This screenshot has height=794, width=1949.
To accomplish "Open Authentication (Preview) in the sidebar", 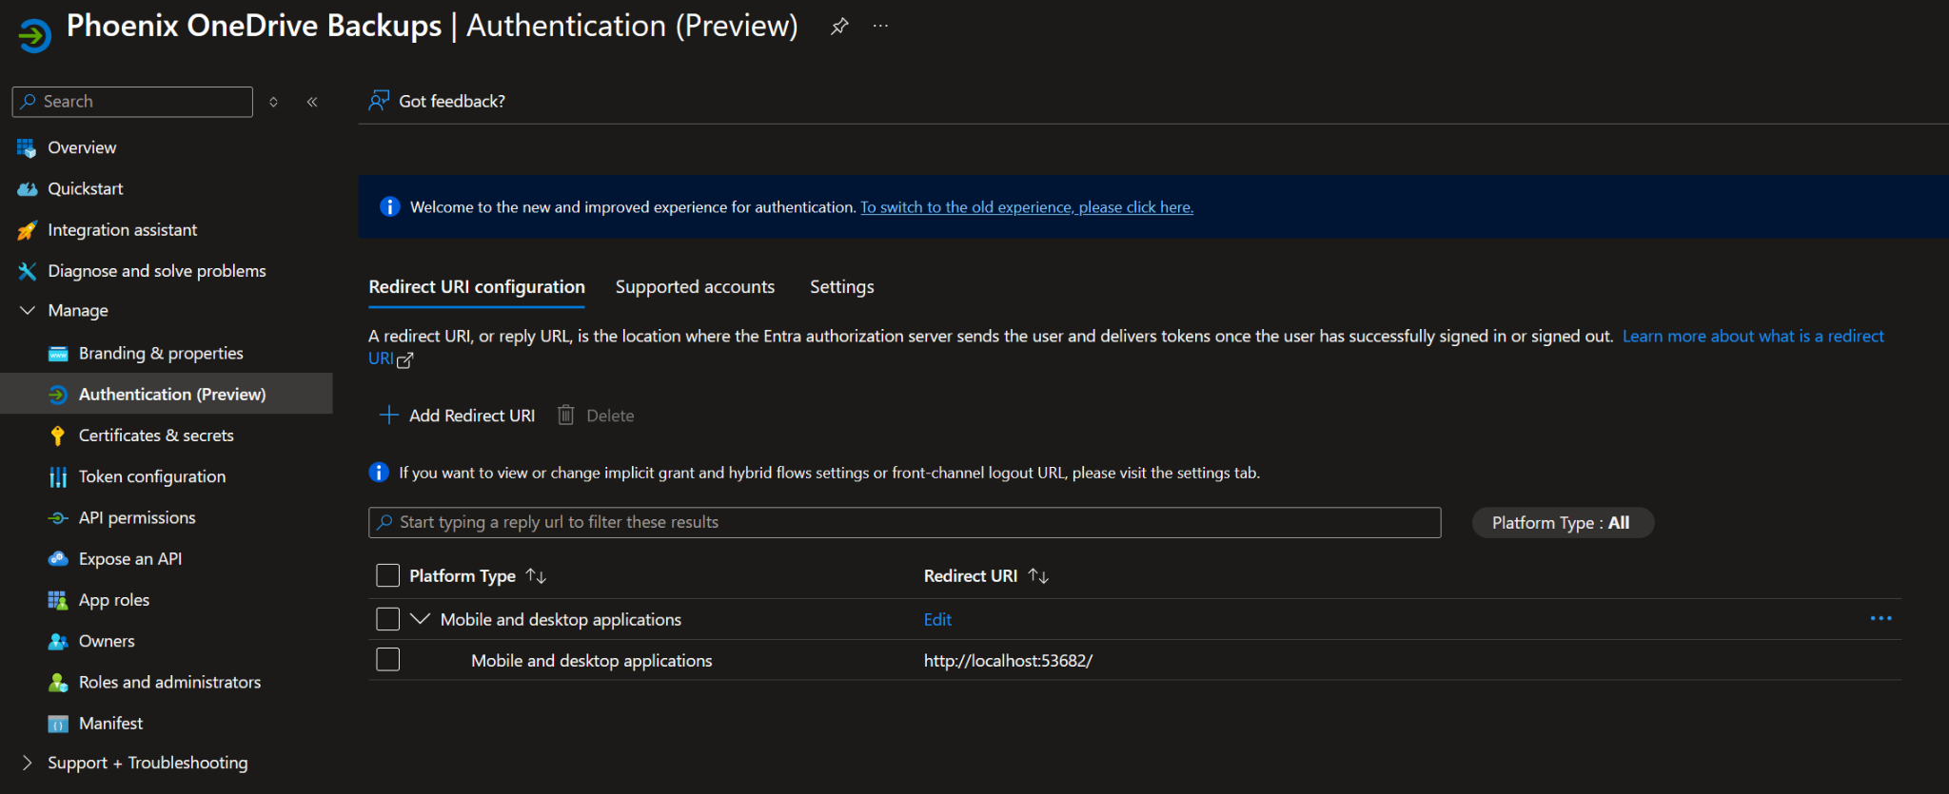I will pos(167,394).
